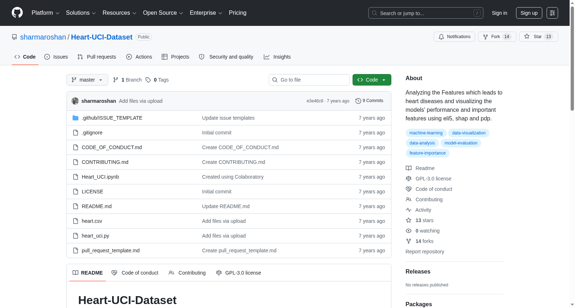The height and width of the screenshot is (308, 575).
Task: Open the Pull requests tab
Action: [x=97, y=57]
